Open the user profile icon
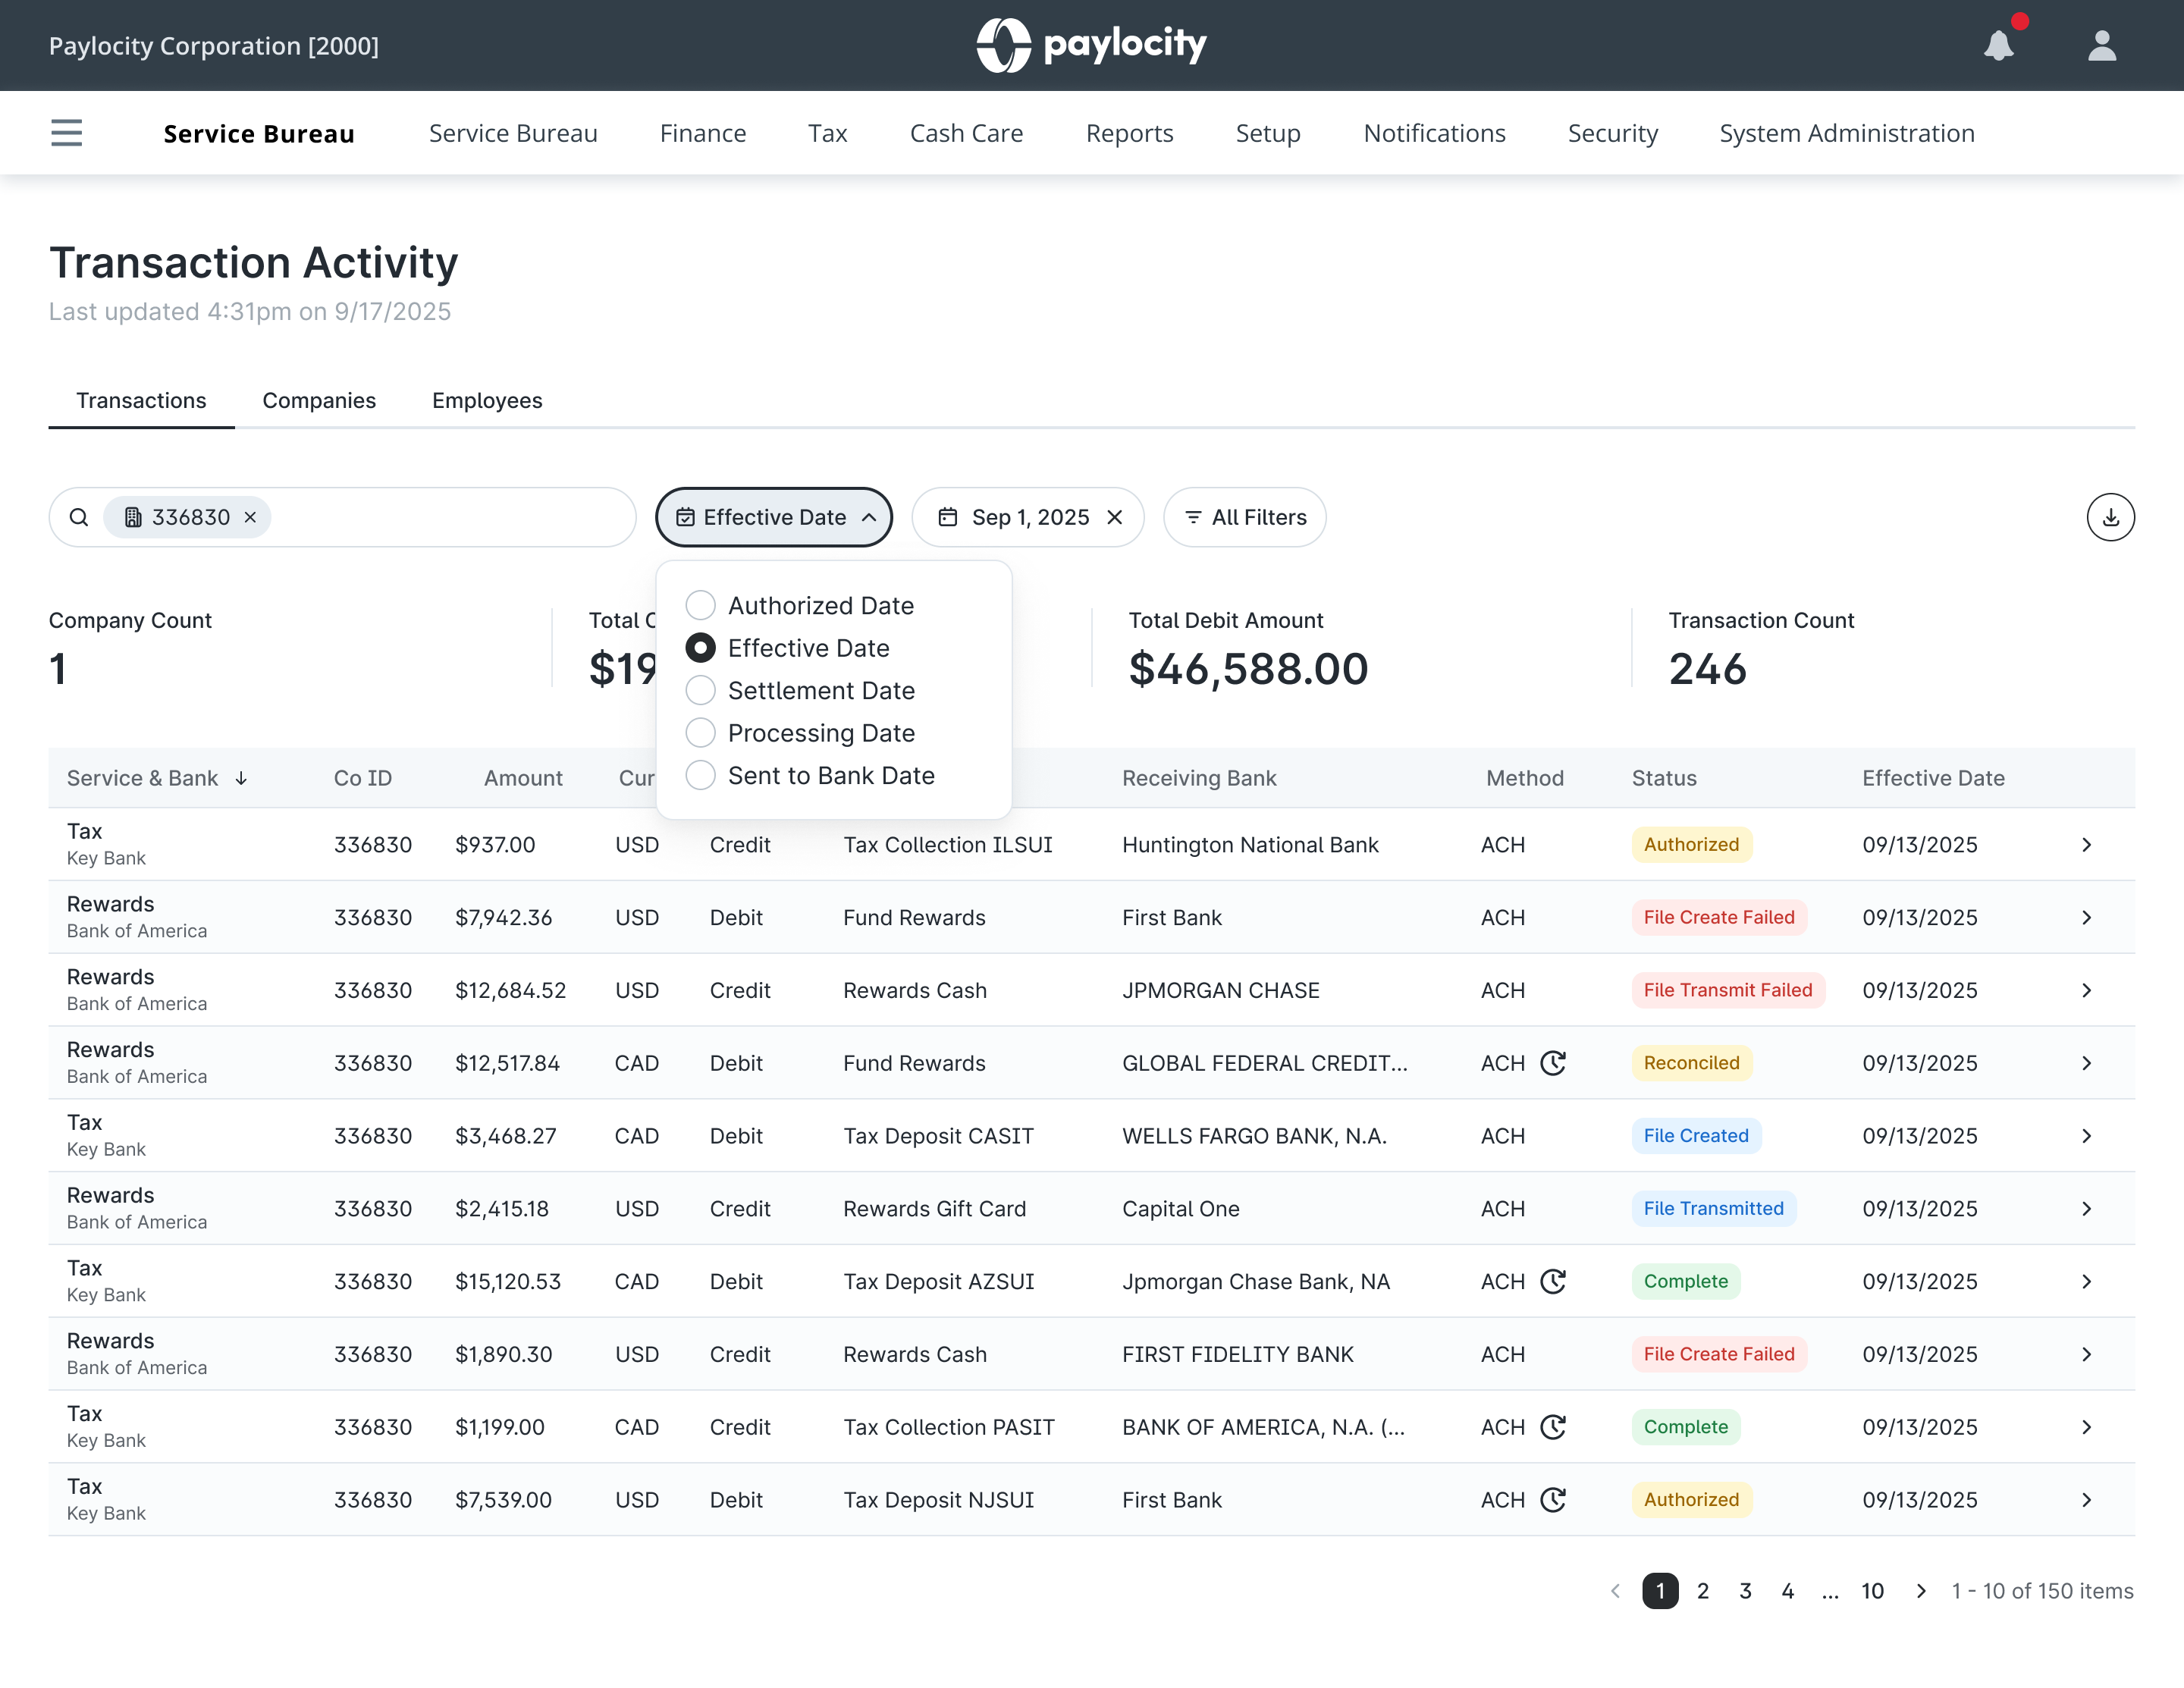Image resolution: width=2184 pixels, height=1688 pixels. click(2102, 45)
